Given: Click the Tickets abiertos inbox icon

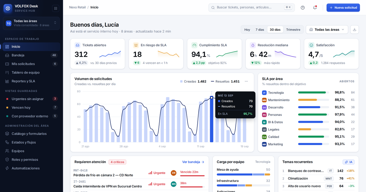Looking at the screenshot, I should coord(77,45).
